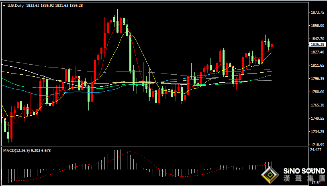Click price scale label 1842.70
This screenshot has height=186, width=327.
coord(317,39)
